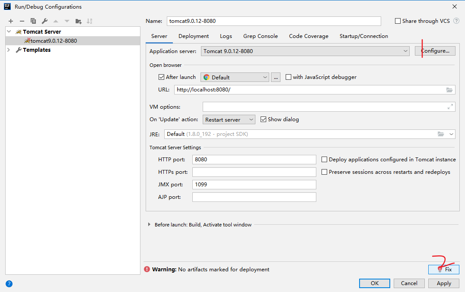Select Templates in the tree
465x292 pixels.
pyautogui.click(x=36, y=50)
